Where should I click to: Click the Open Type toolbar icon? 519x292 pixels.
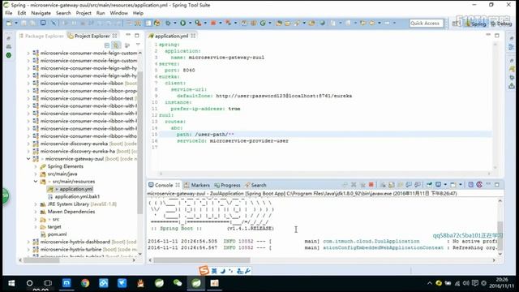279,24
